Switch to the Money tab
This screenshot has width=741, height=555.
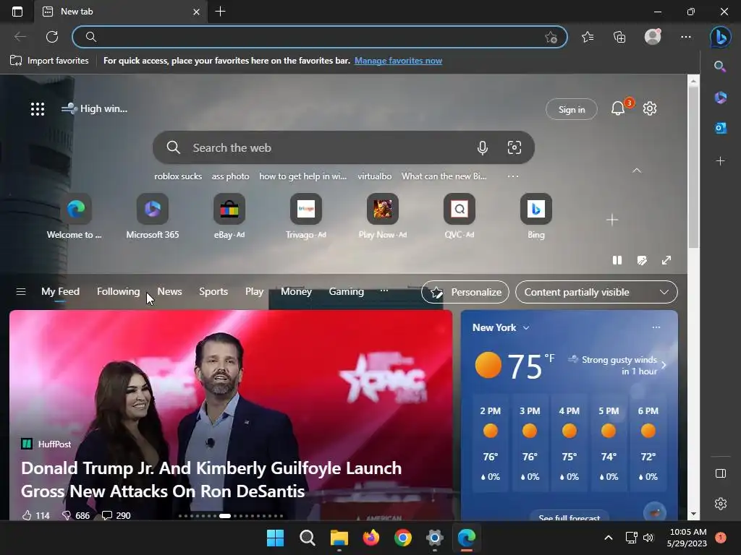click(x=296, y=292)
